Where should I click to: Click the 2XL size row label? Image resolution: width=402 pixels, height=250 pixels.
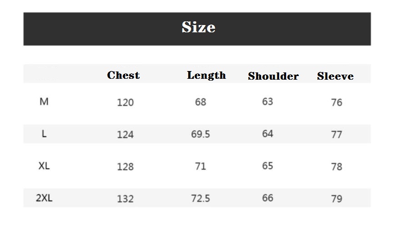coord(44,198)
